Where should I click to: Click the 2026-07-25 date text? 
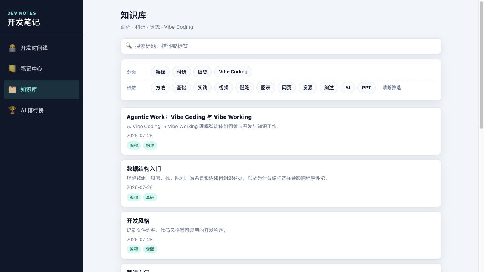(x=140, y=136)
